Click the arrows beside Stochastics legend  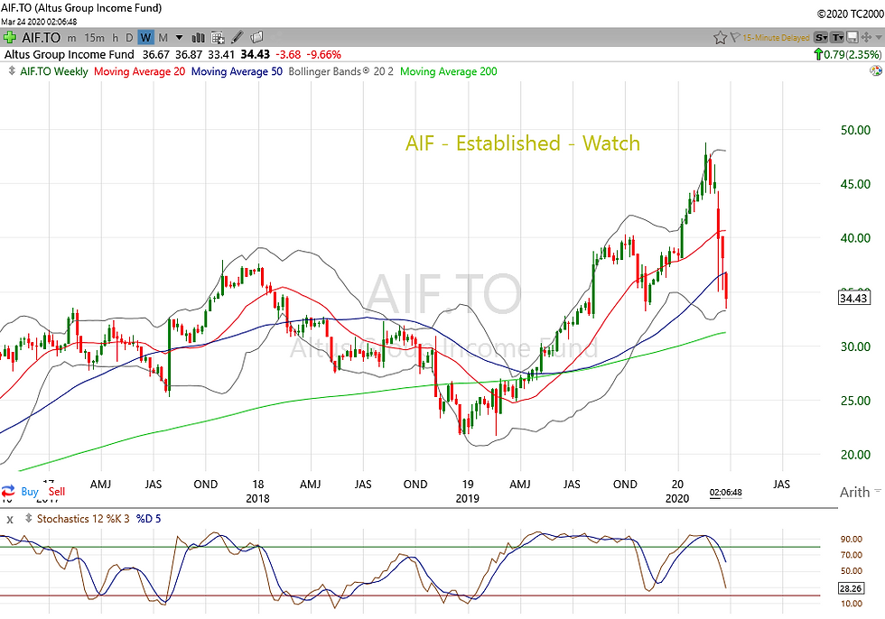coord(28,518)
